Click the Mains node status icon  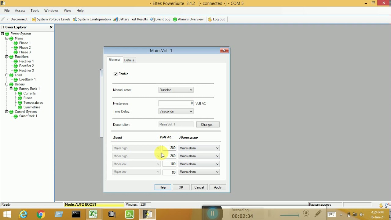pyautogui.click(x=11, y=38)
